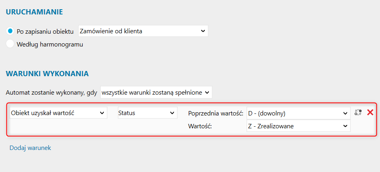Click the 'Wartość:' field label
The height and width of the screenshot is (172, 380).
coord(200,126)
